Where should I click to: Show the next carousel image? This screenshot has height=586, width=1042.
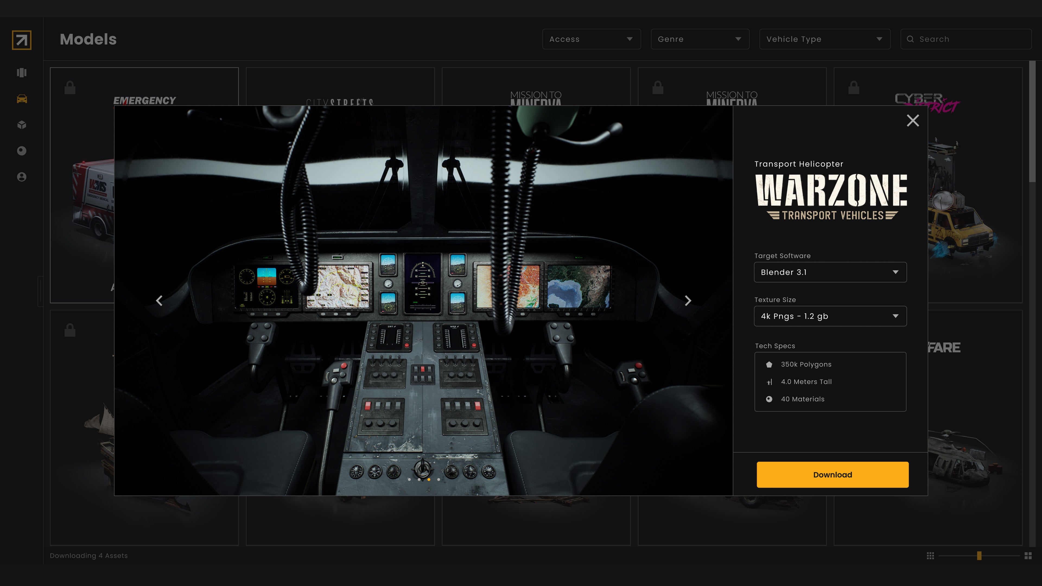pyautogui.click(x=688, y=301)
